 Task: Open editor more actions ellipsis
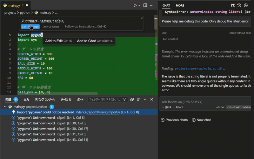tap(152, 5)
